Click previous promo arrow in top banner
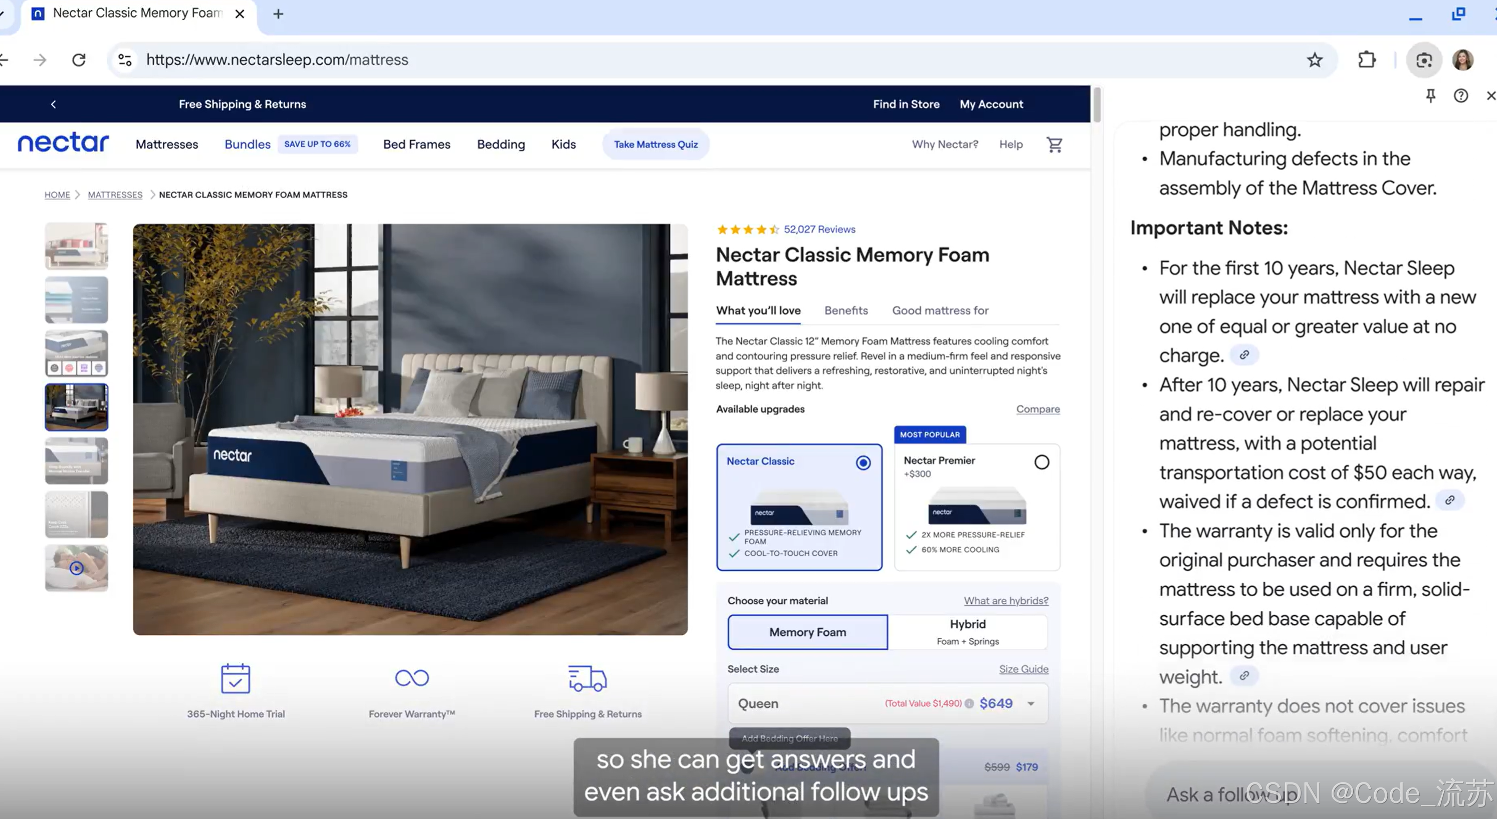Screen dimensions: 1497x819 [x=53, y=104]
